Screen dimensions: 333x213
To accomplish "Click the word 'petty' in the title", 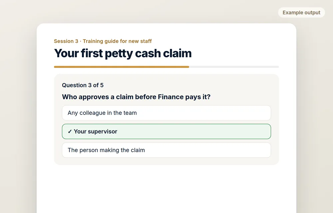I will click(119, 53).
